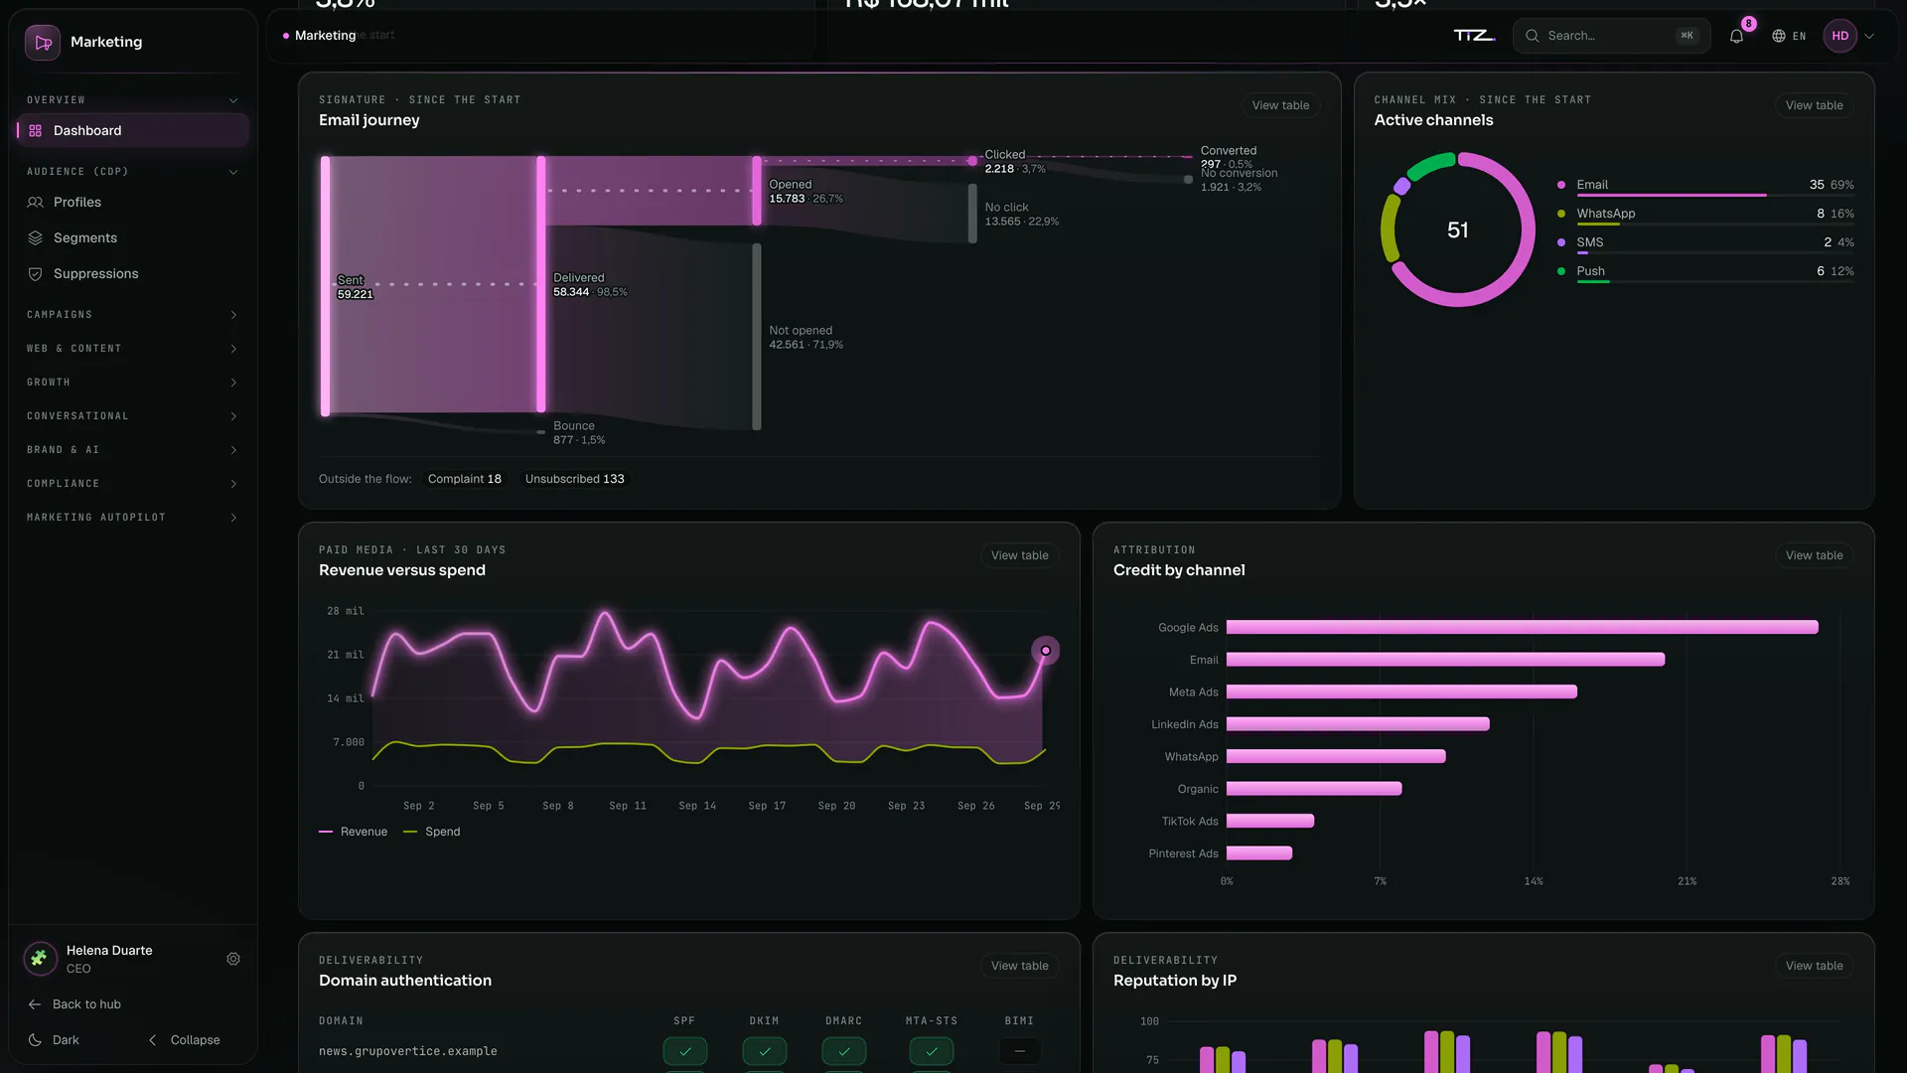Viewport: 1907px width, 1073px height.
Task: Expand Conversational menu section
Action: click(133, 416)
